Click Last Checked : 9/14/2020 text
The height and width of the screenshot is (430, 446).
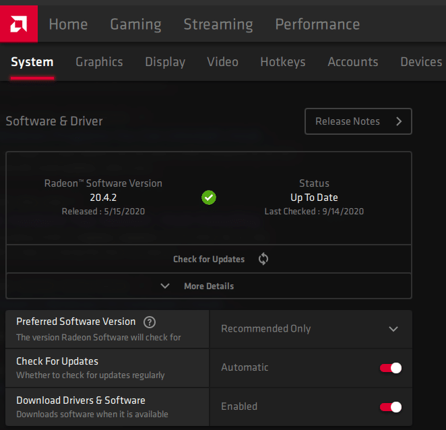tap(314, 212)
